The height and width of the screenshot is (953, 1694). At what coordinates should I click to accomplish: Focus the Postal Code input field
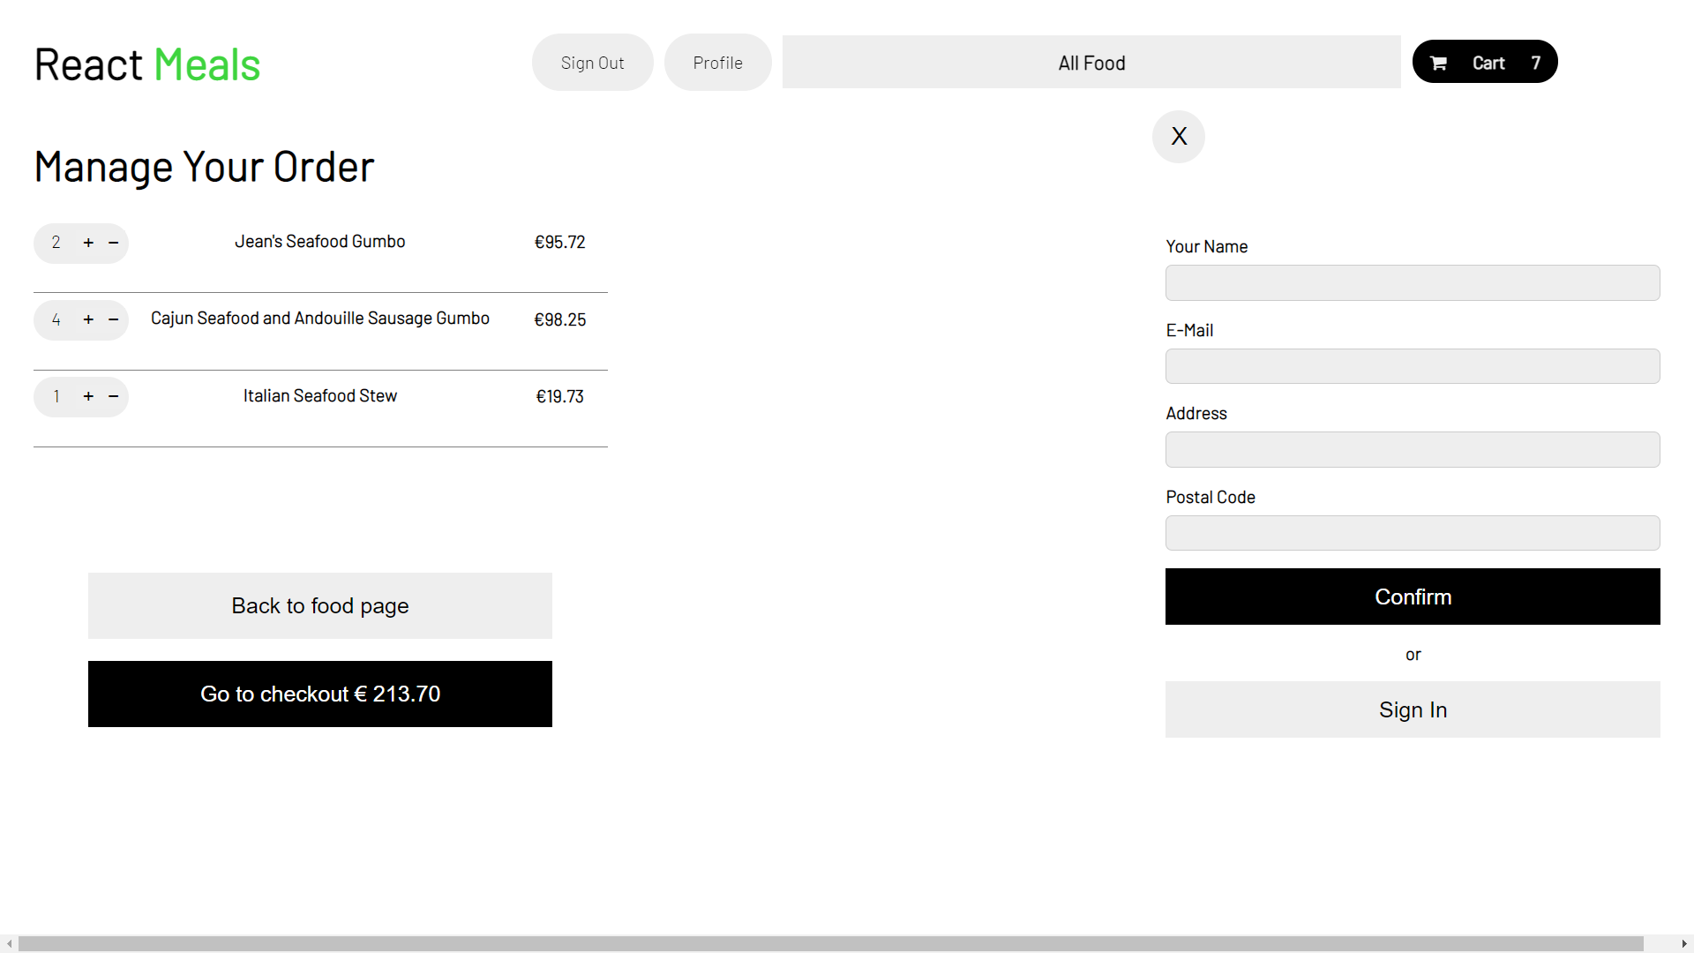[1413, 533]
